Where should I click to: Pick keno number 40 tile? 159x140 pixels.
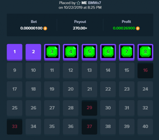click(x=145, y=127)
